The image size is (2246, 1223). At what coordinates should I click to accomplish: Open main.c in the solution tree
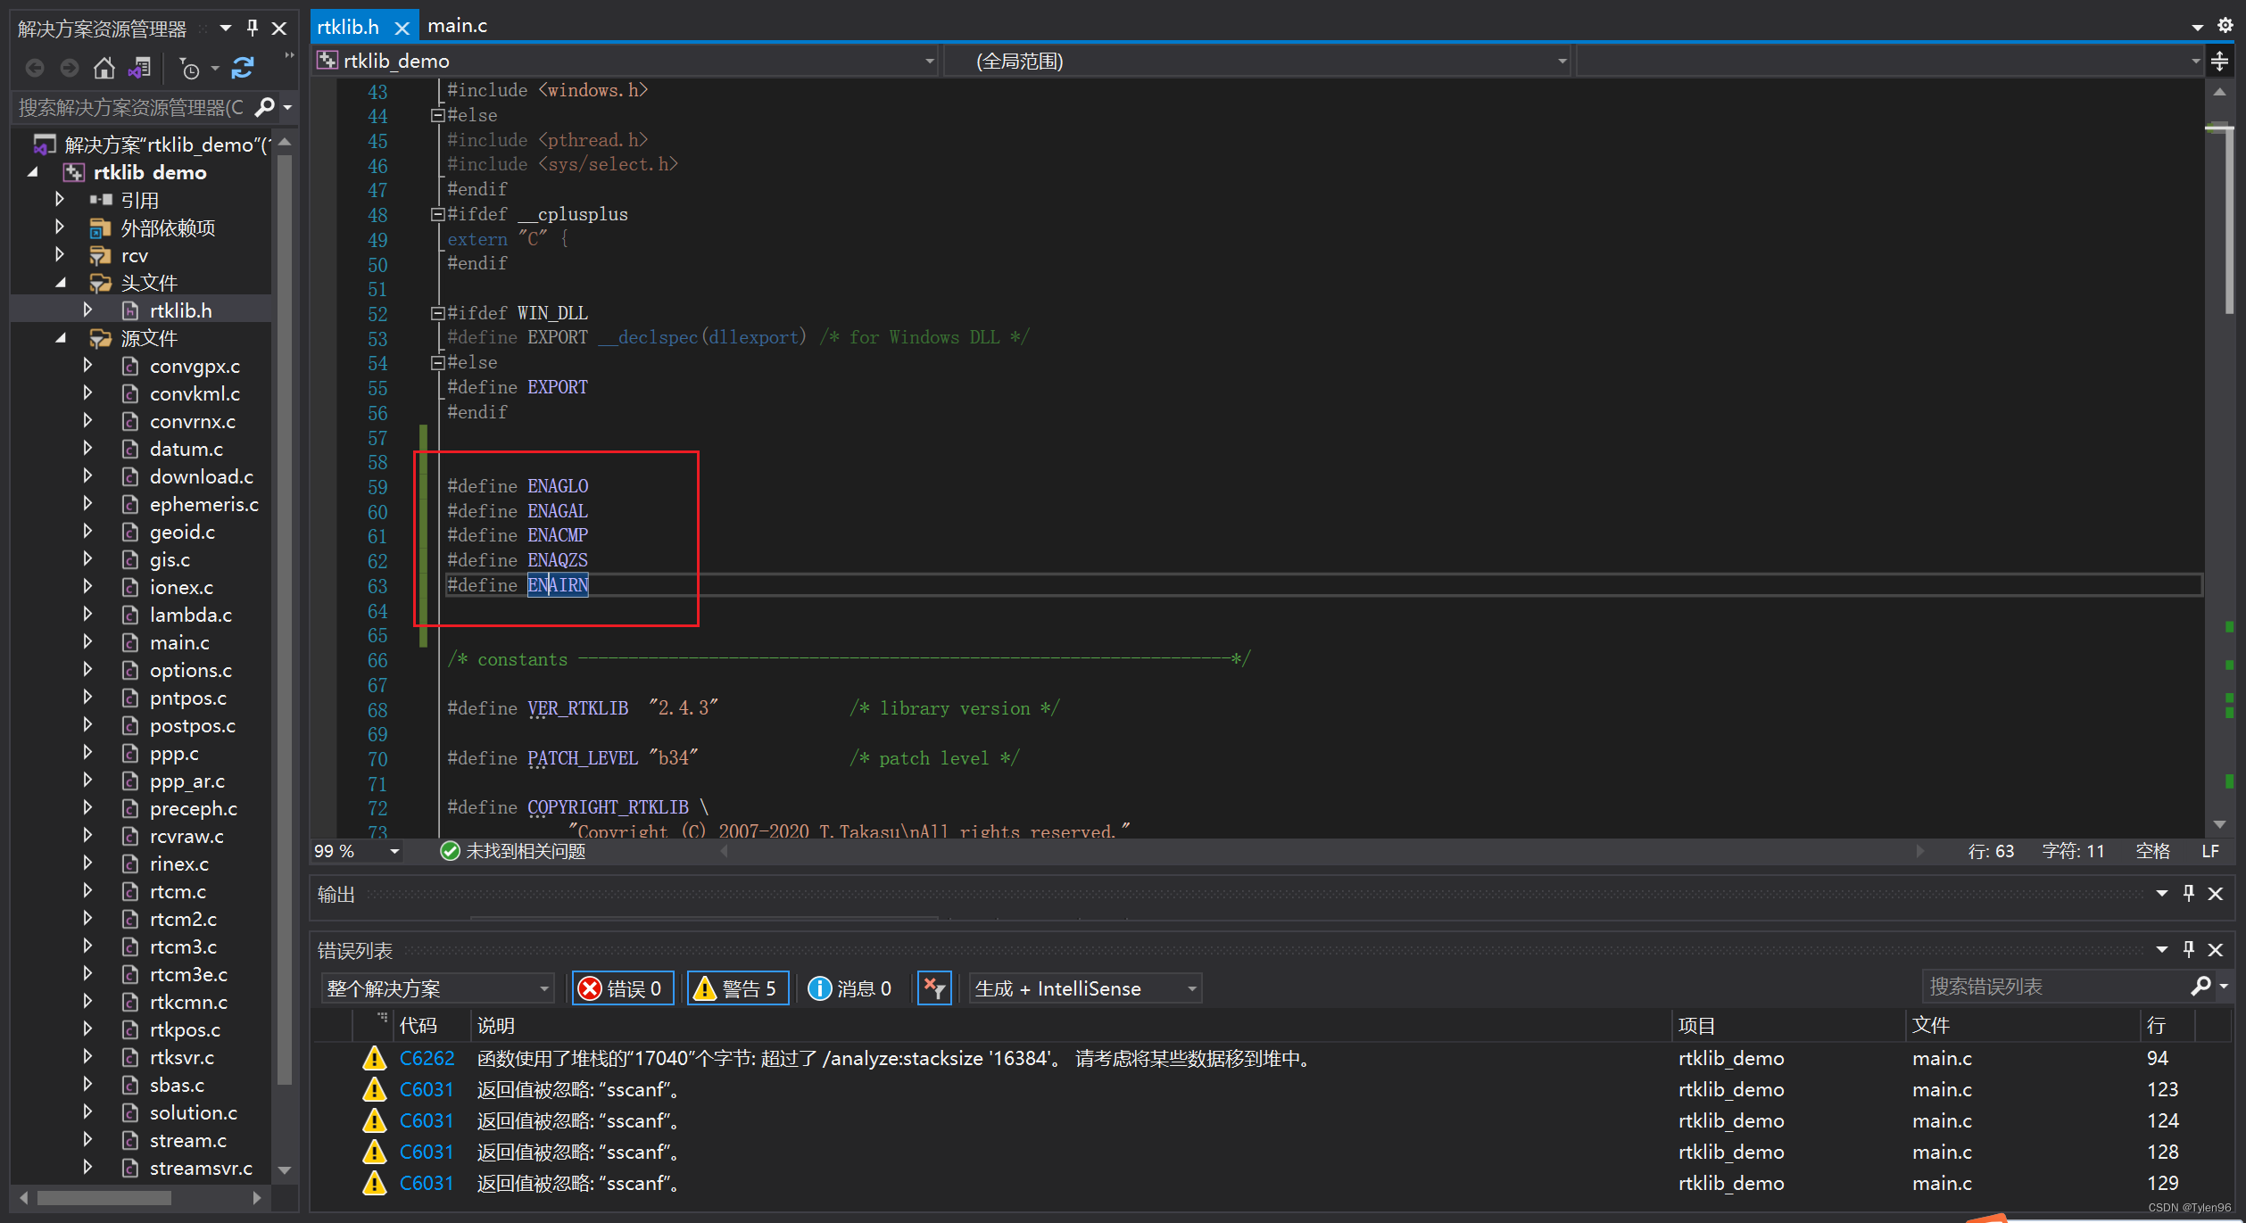(x=179, y=642)
